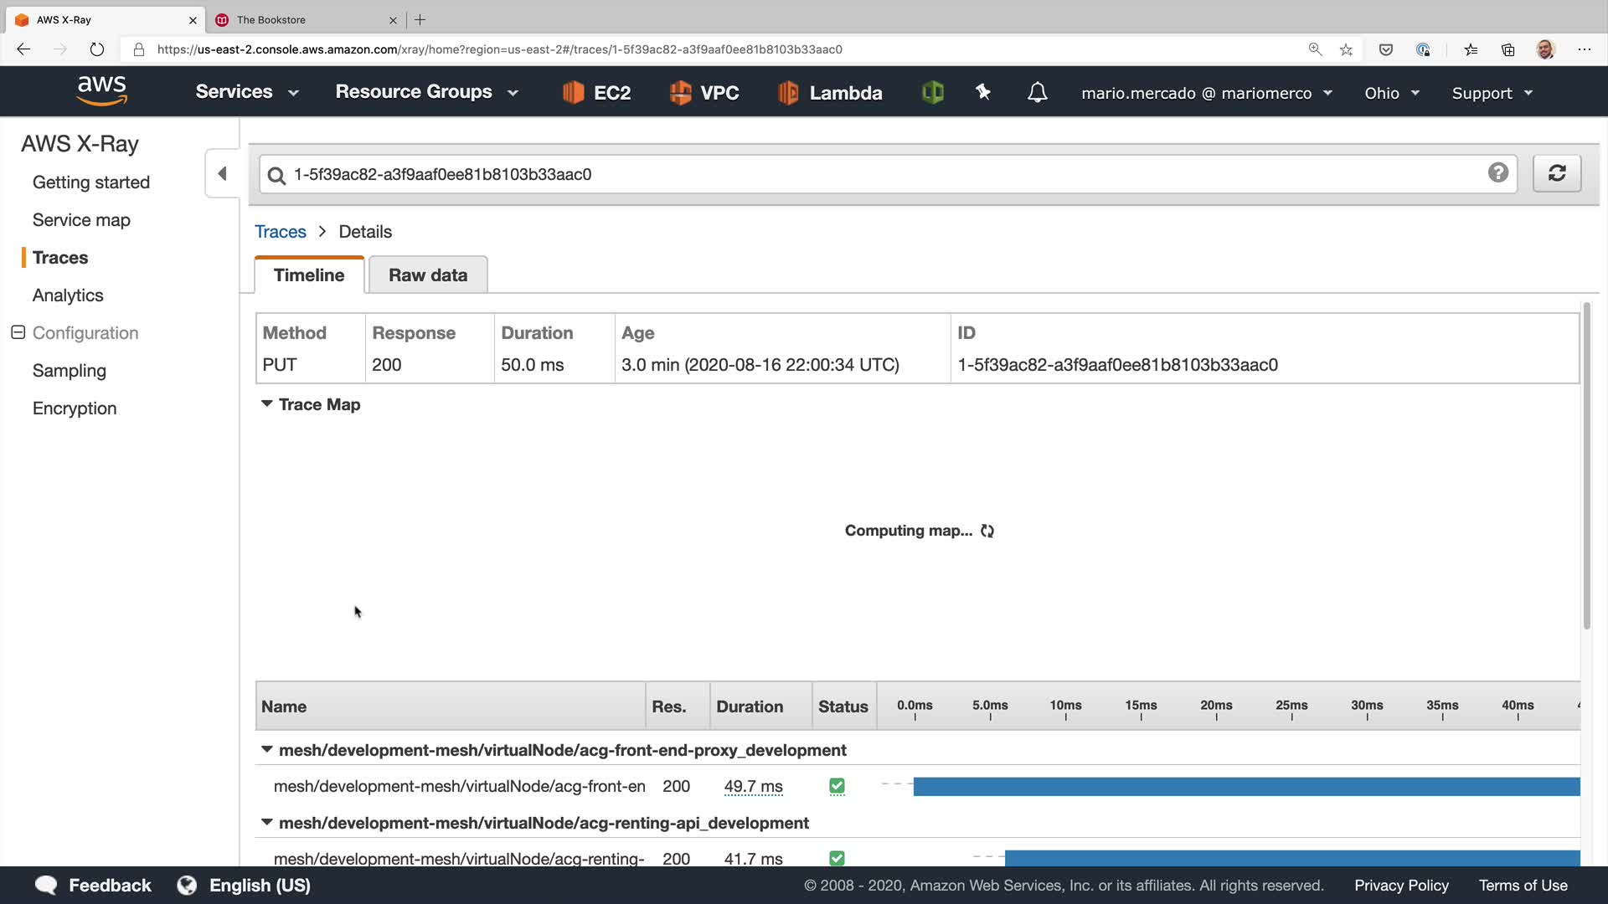Click status checkmark for front-end proxy segment
The height and width of the screenshot is (904, 1608).
pyautogui.click(x=837, y=786)
